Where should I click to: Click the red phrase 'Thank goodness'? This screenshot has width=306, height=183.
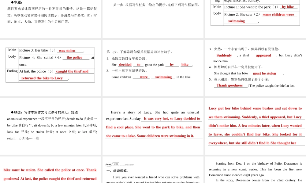click(x=229, y=85)
